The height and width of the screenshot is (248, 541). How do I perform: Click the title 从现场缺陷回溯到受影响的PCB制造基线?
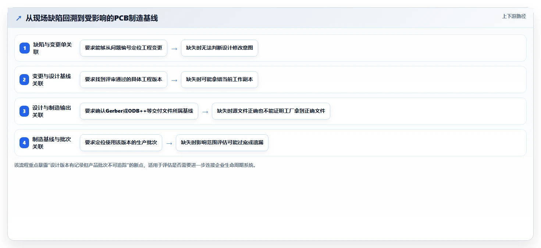(92, 18)
